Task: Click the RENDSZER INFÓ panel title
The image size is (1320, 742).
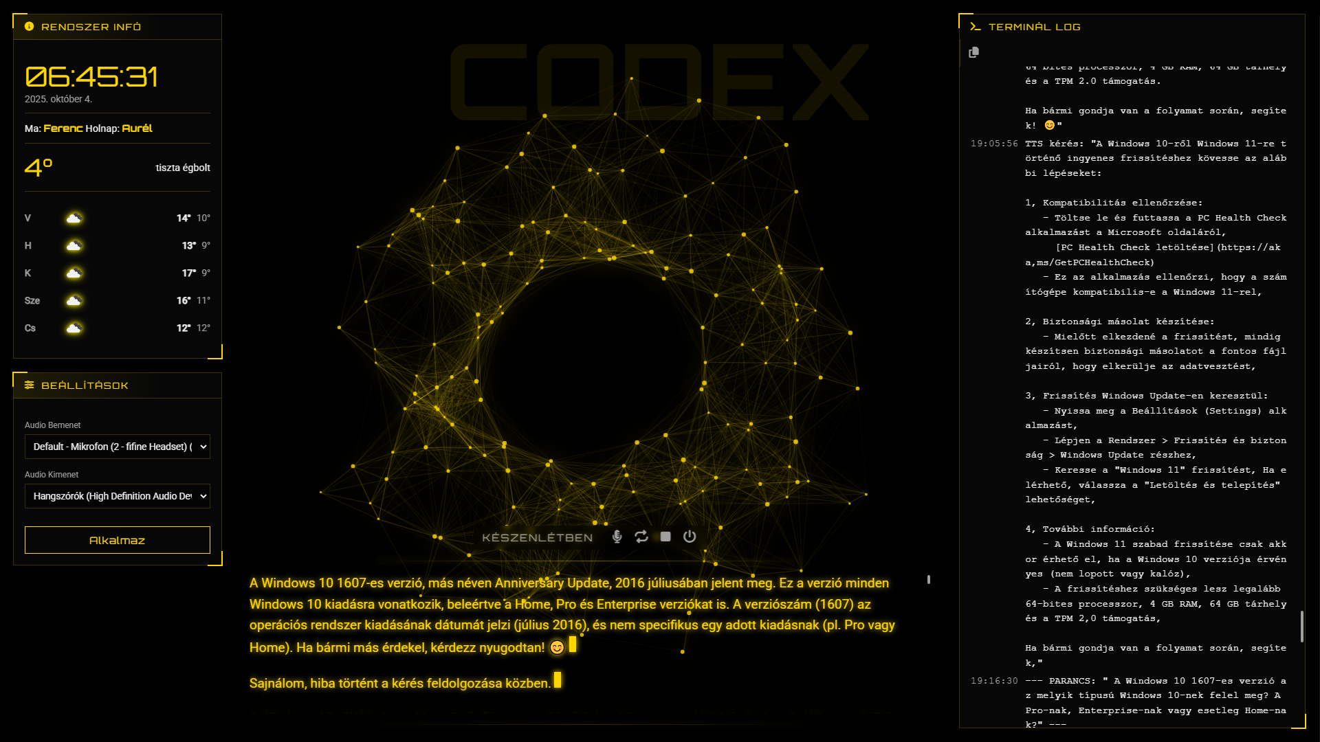Action: click(x=91, y=27)
